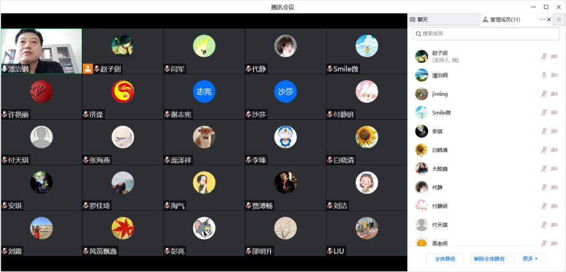The height and width of the screenshot is (272, 566).
Task: Click the 全体静音 button
Action: click(x=445, y=259)
